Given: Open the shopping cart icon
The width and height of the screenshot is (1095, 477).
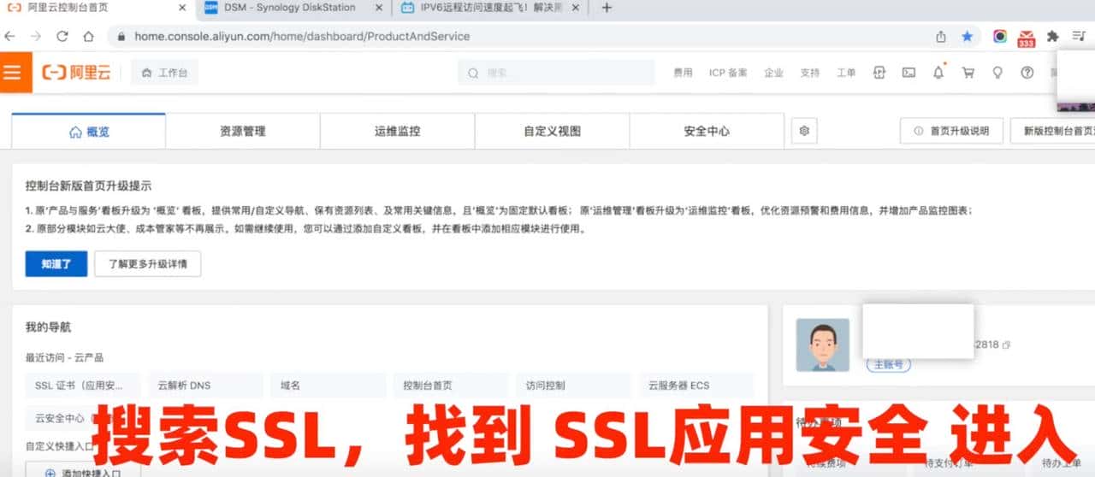Looking at the screenshot, I should click(968, 73).
